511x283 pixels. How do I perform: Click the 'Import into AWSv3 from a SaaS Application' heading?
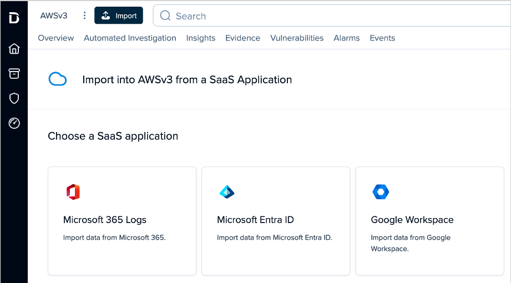tap(187, 79)
